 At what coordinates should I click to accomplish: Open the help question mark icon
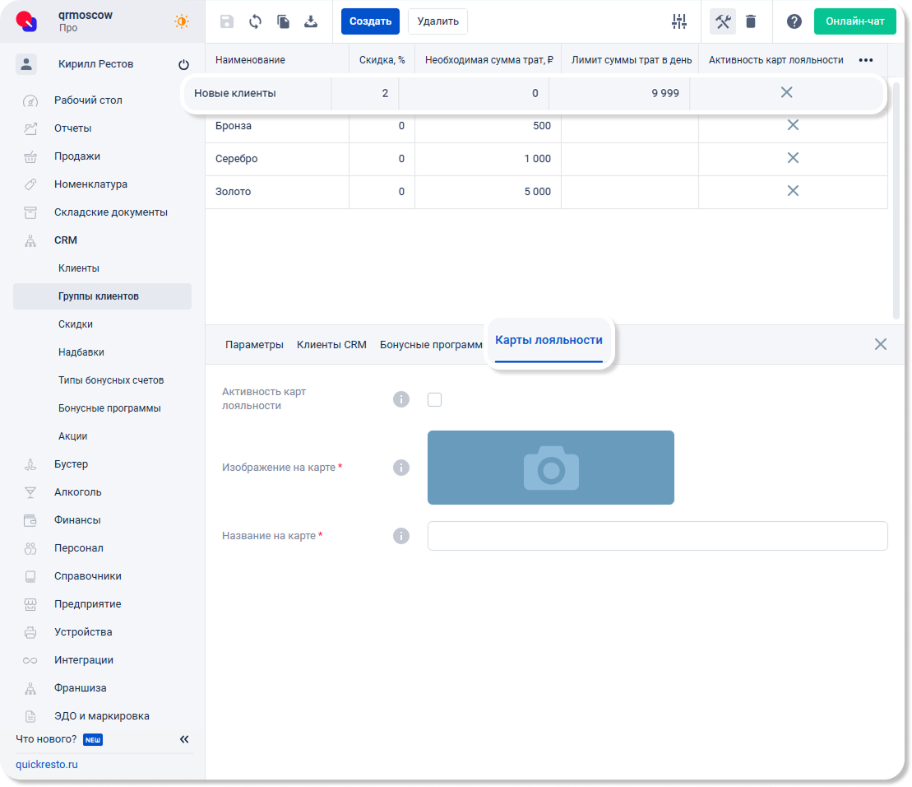(794, 21)
